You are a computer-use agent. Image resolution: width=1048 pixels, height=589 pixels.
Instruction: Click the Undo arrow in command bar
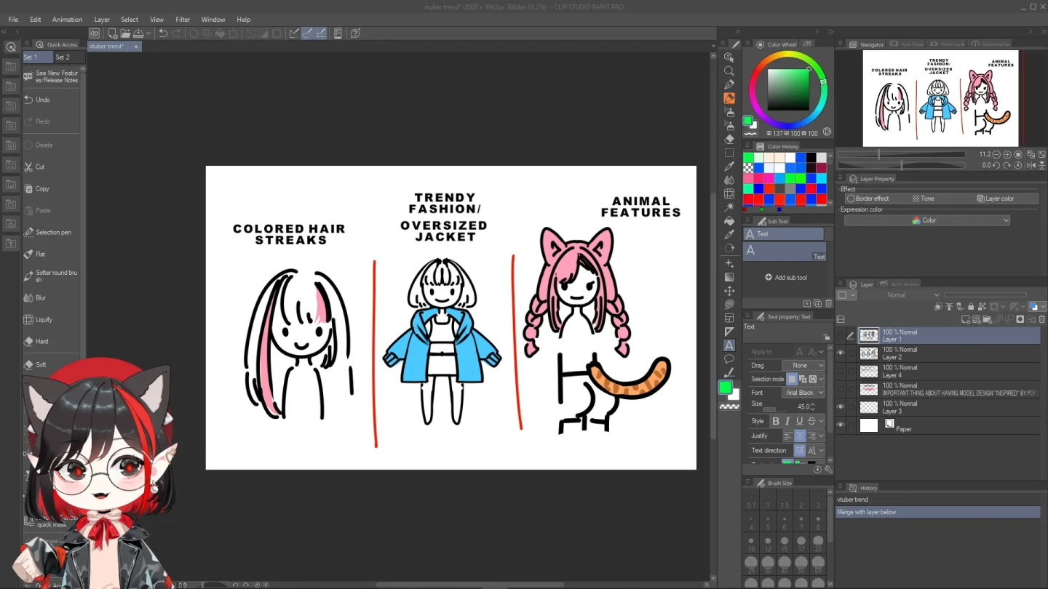pos(163,33)
